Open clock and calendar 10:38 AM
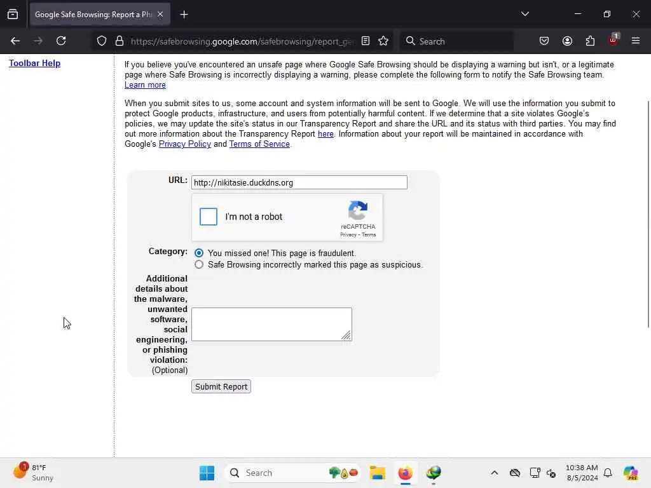The width and height of the screenshot is (651, 488). pos(582,473)
